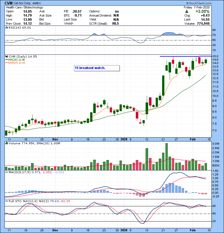Click the AMEX exchange label
Screen dimensions: 224x233
click(x=37, y=3)
